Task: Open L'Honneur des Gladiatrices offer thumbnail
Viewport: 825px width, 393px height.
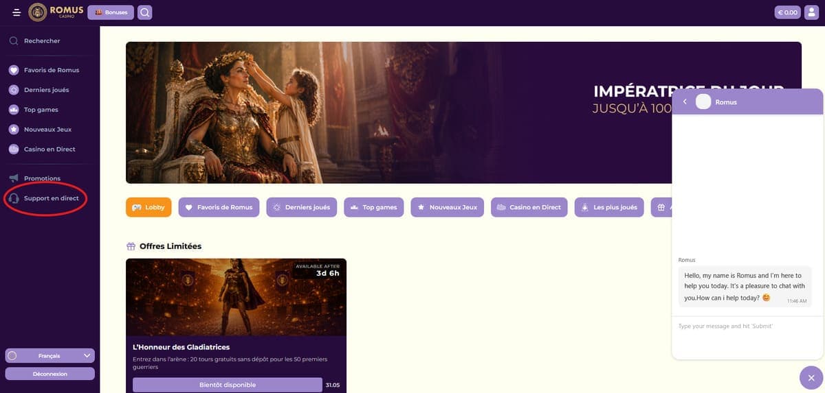Action: 236,297
